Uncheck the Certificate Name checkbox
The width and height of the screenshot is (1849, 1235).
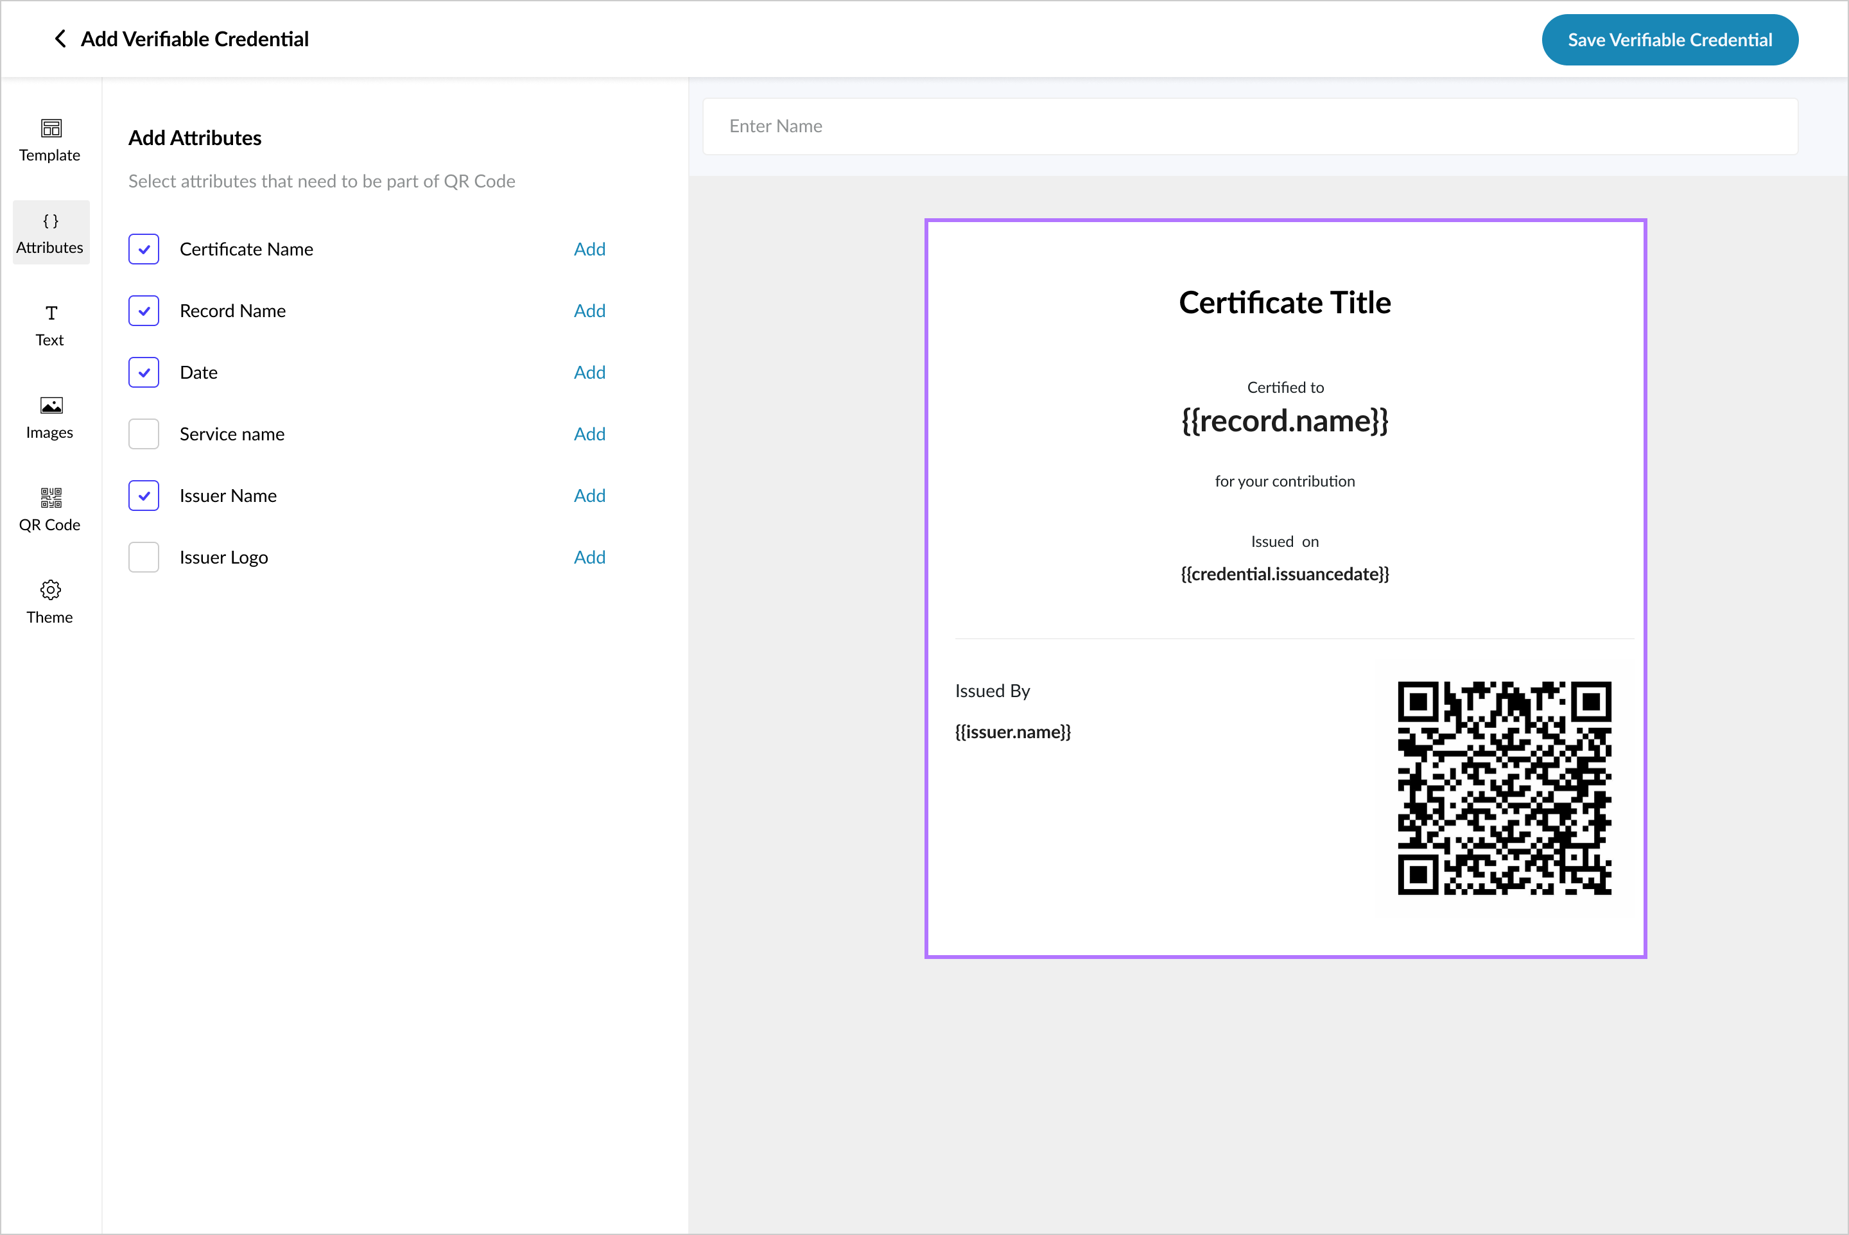point(143,249)
